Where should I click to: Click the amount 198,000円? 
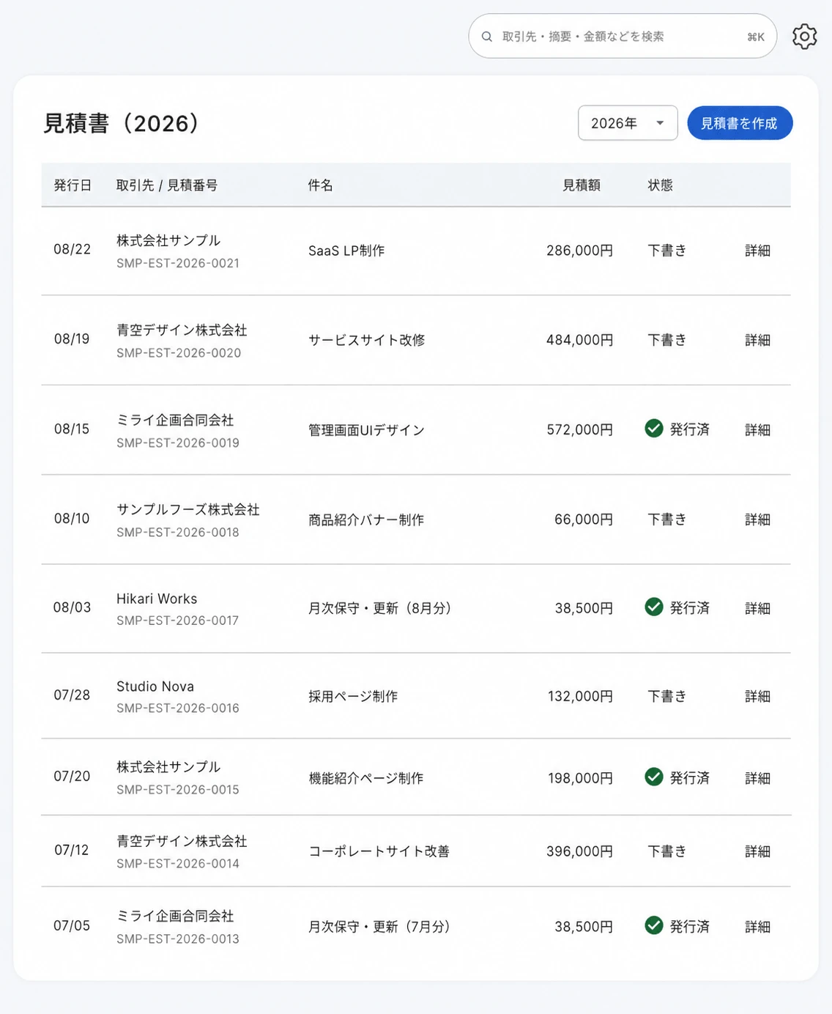581,778
